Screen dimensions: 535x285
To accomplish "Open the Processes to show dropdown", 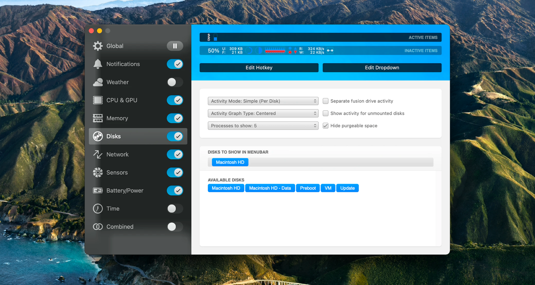I will (263, 126).
